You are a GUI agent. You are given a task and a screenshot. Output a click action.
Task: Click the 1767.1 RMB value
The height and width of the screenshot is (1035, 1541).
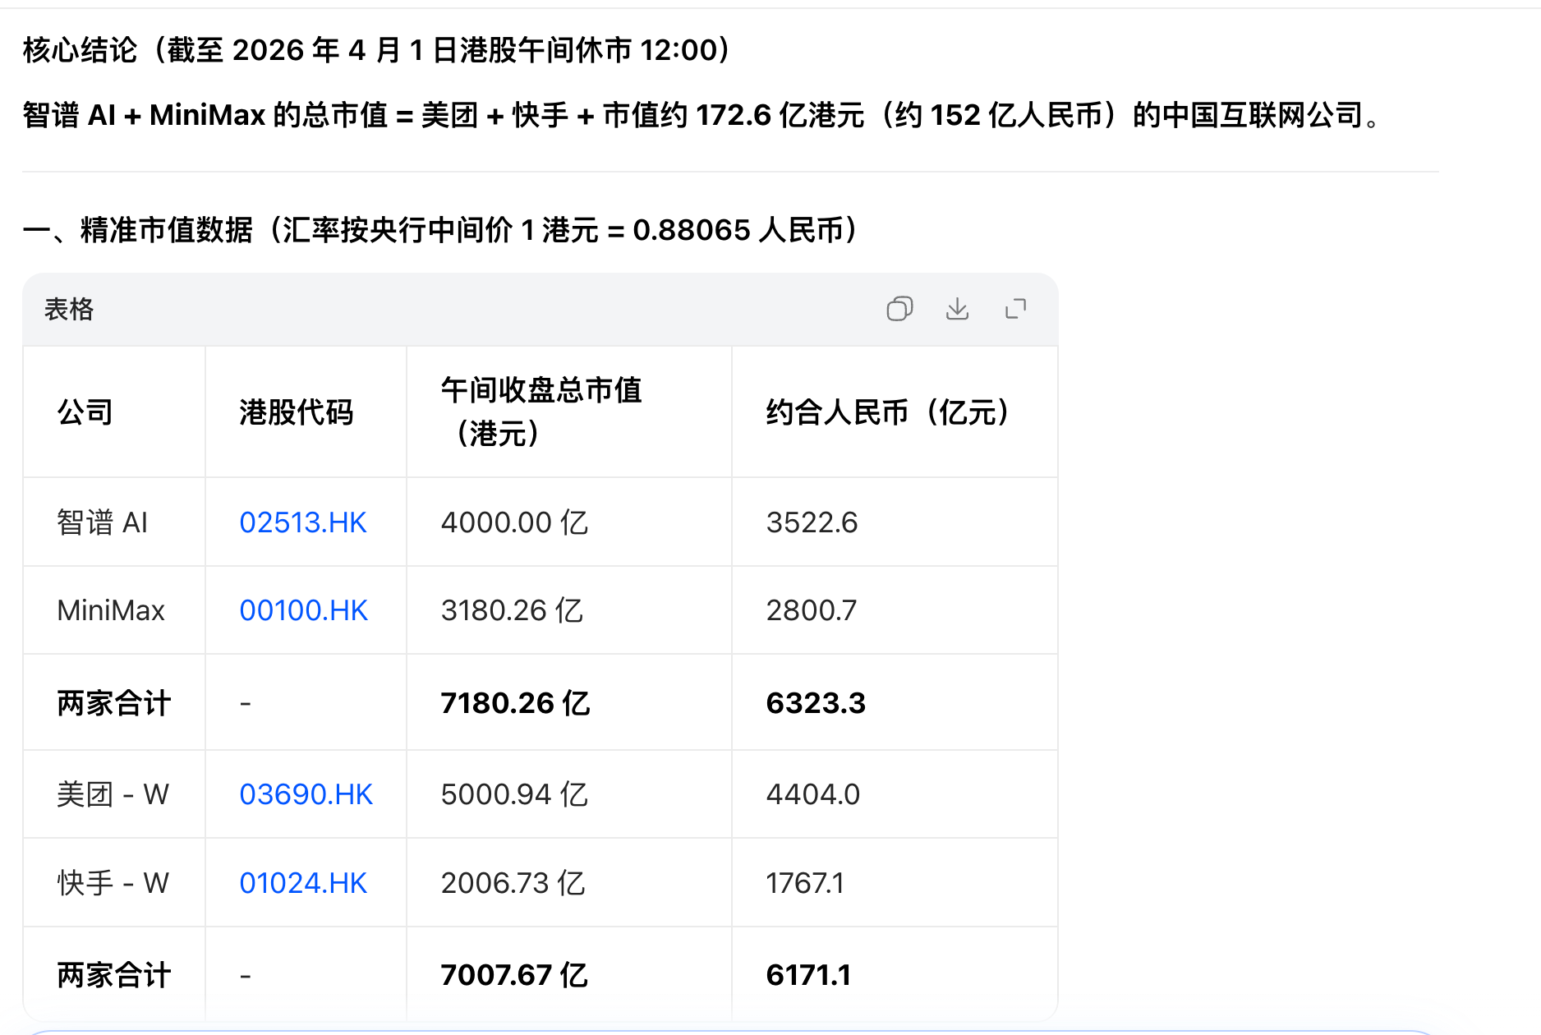pyautogui.click(x=805, y=883)
